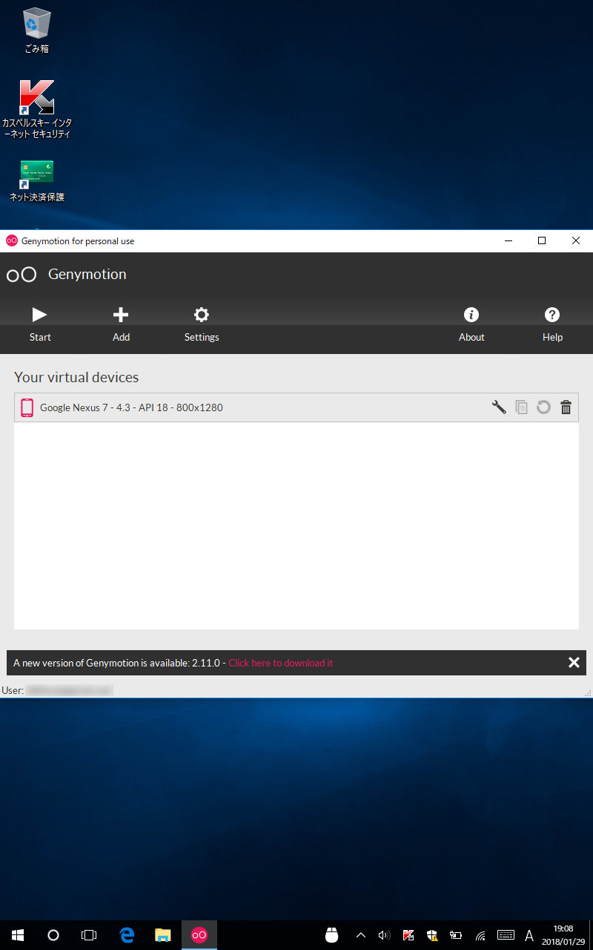Select the Kaspersky Internet Security desktop shortcut

click(36, 109)
